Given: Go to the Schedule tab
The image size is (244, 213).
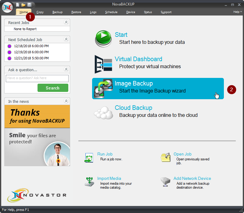Looking at the screenshot, I should [x=111, y=12].
